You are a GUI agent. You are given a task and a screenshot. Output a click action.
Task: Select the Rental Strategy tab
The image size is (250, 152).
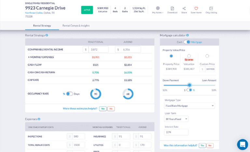[x=41, y=26]
